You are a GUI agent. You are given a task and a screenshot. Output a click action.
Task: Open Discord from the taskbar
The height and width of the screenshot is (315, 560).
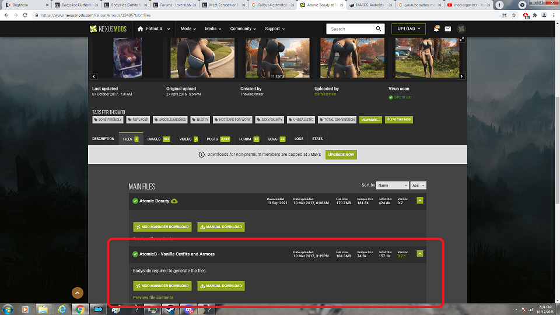click(x=188, y=309)
